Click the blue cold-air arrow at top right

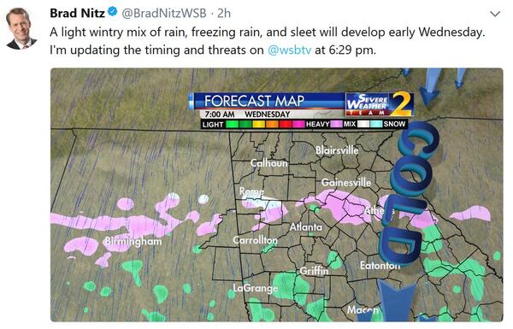point(429,87)
